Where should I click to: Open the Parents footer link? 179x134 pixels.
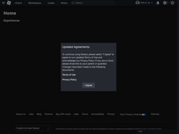48,114
